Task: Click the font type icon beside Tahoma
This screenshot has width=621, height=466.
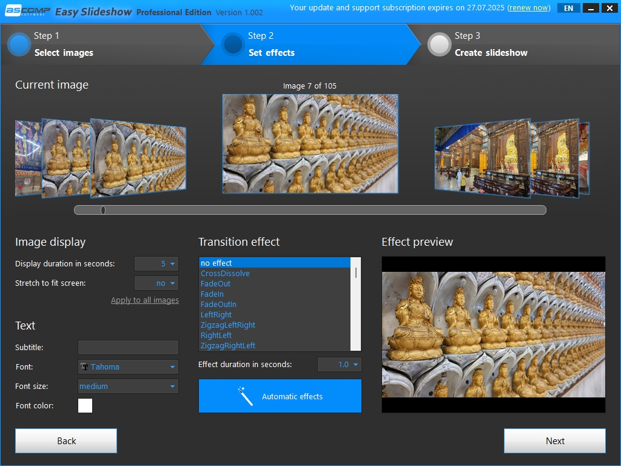Action: coord(84,366)
